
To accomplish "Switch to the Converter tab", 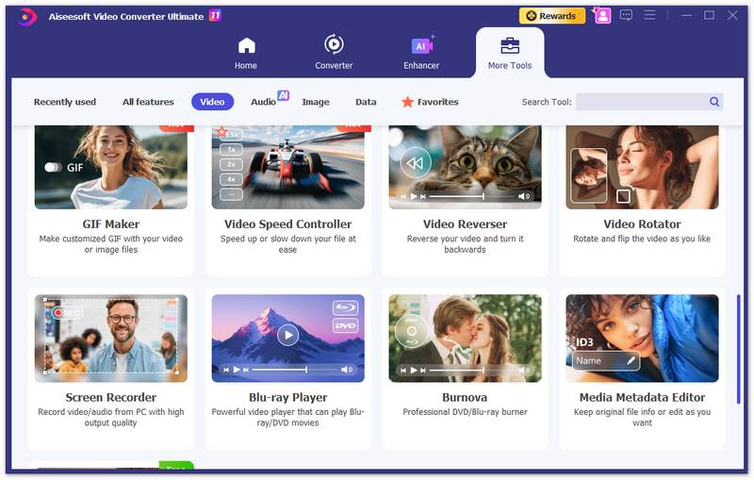I will pyautogui.click(x=334, y=54).
